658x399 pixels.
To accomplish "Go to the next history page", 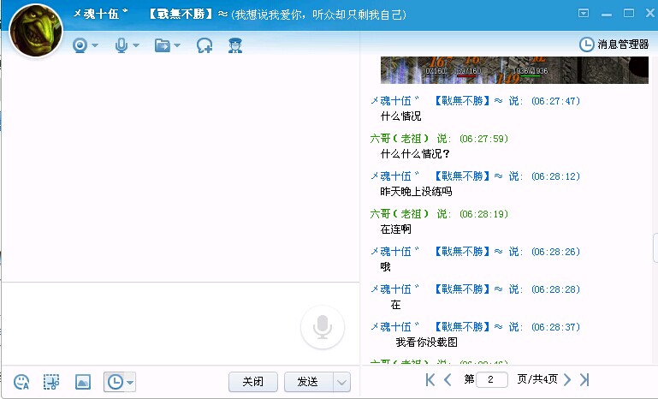I will (566, 379).
